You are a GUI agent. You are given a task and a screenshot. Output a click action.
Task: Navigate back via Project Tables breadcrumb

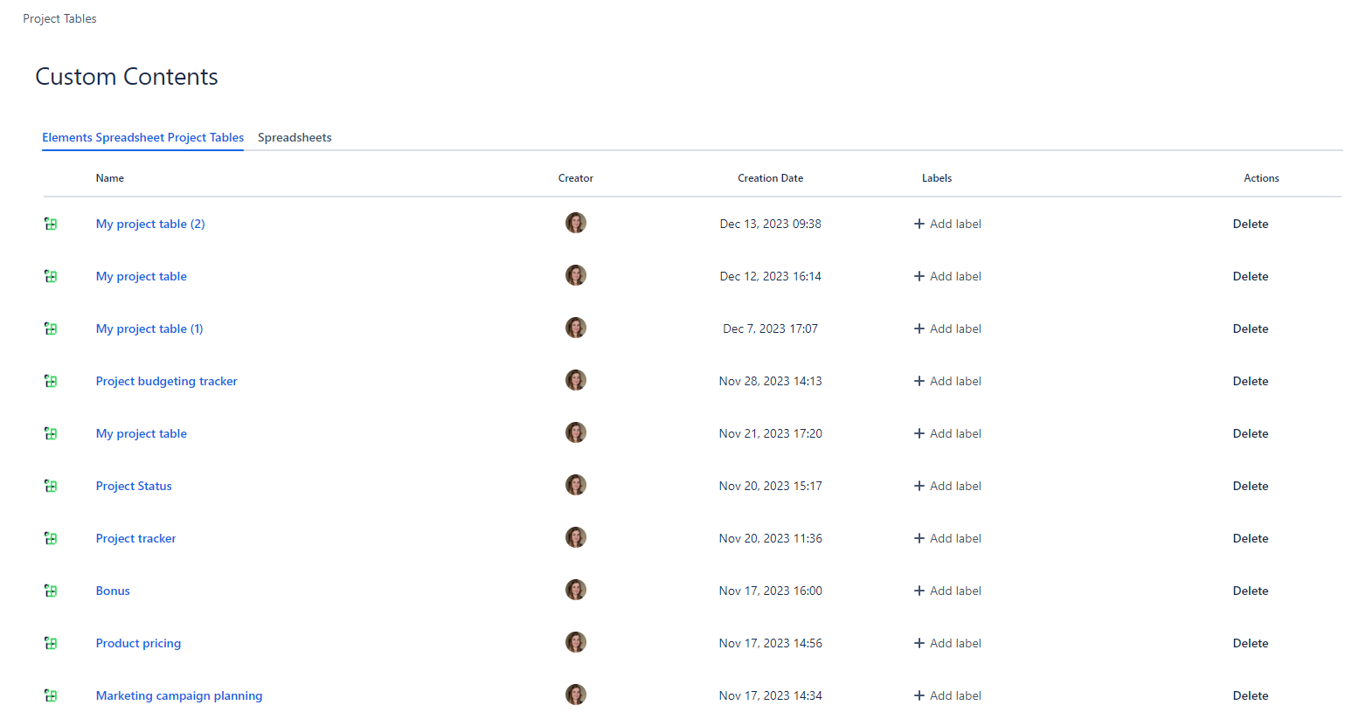[59, 17]
